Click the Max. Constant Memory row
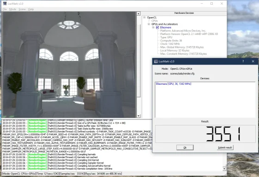 coord(183,54)
